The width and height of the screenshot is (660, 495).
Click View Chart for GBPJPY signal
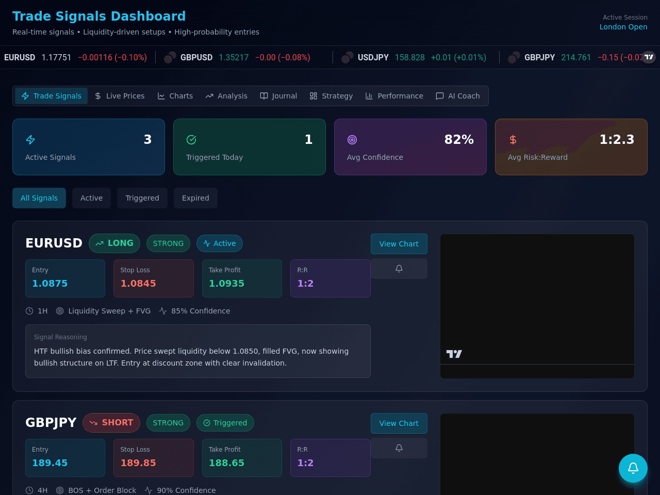[x=399, y=423]
